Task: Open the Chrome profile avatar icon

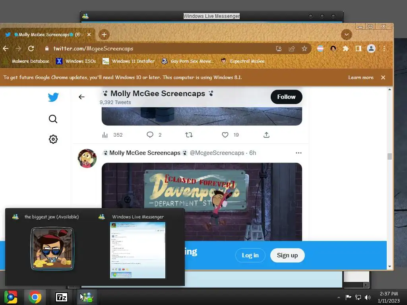Action: pyautogui.click(x=371, y=48)
